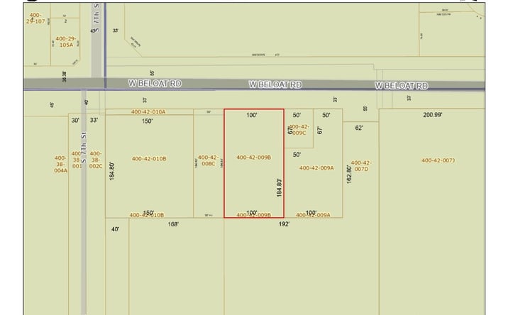This screenshot has height=315, width=508.
Task: Click the 30' dimension label
Action: pyautogui.click(x=75, y=120)
